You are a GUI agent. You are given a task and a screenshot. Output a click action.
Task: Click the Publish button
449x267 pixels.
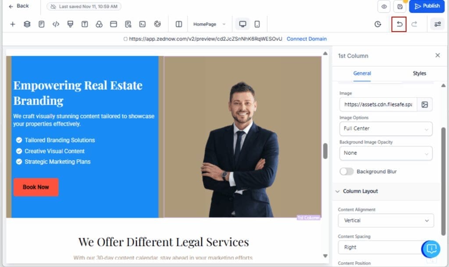click(x=426, y=7)
